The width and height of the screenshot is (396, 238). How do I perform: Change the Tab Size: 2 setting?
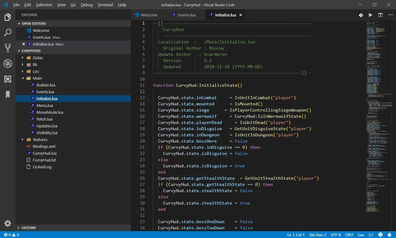click(x=318, y=235)
